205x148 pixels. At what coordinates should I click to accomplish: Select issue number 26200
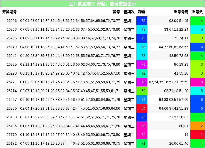pyautogui.click(x=12, y=108)
